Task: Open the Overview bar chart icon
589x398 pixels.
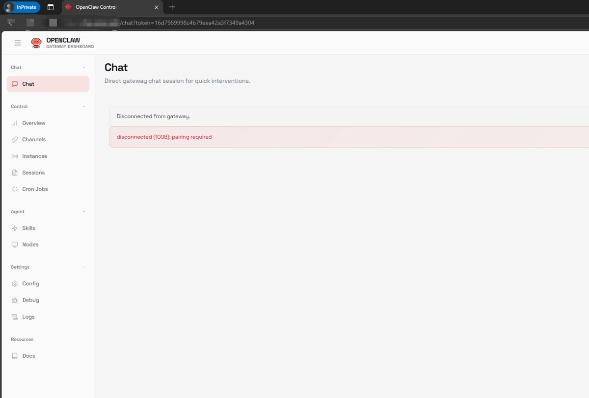Action: tap(15, 123)
